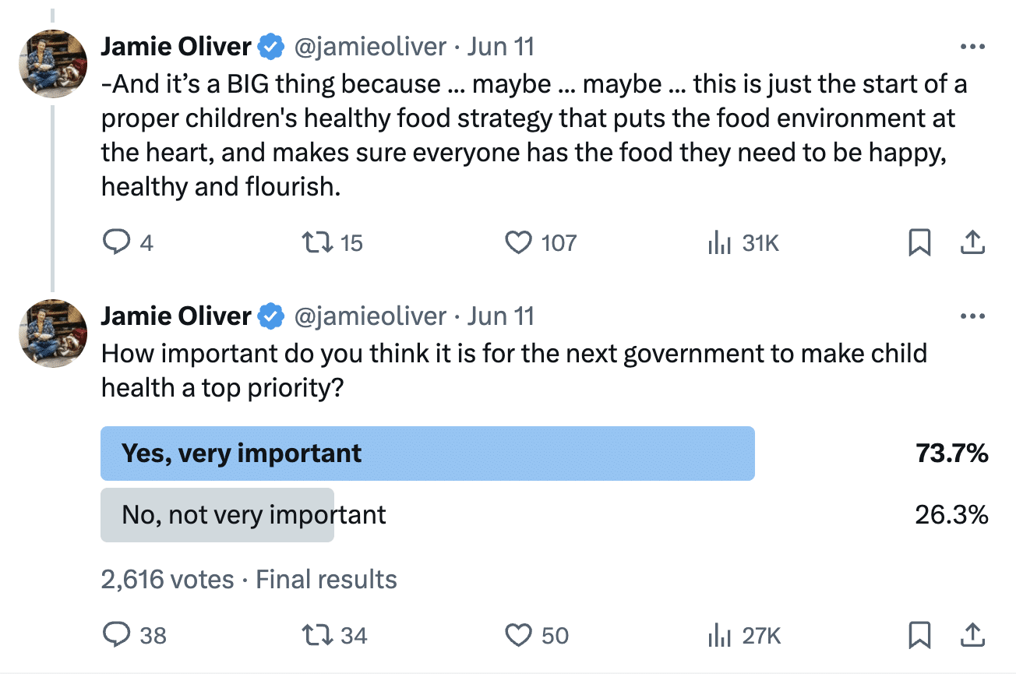
Task: Click the 2,616 votes final results text
Action: [x=249, y=580]
